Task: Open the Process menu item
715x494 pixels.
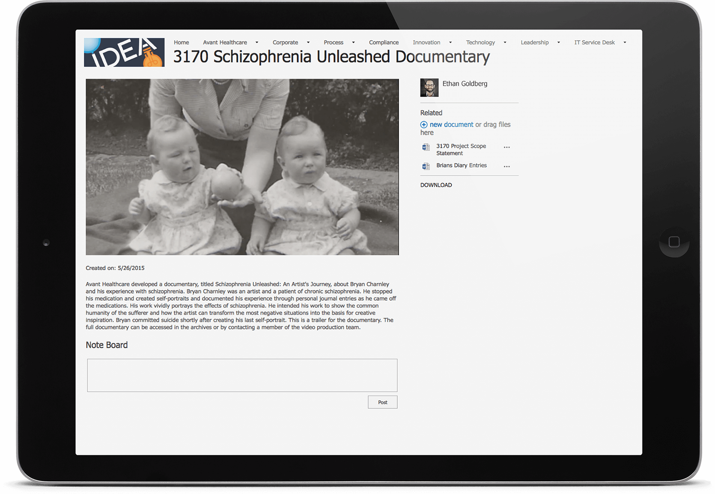Action: click(x=333, y=42)
